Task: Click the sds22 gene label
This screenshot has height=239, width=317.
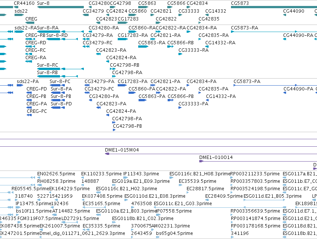Action: pyautogui.click(x=21, y=11)
